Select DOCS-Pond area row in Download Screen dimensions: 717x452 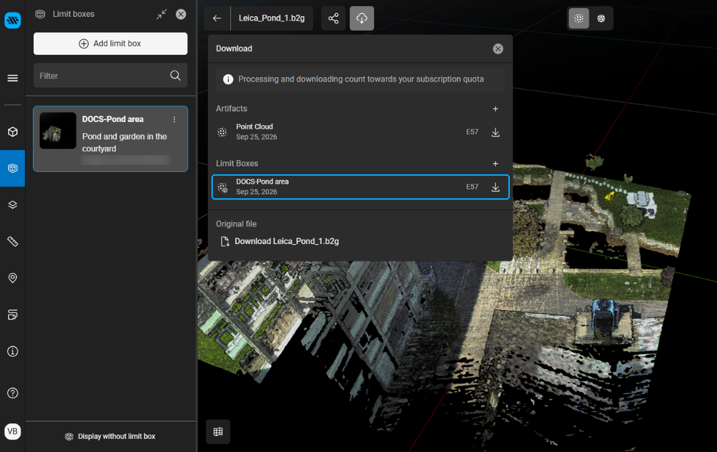coord(360,187)
